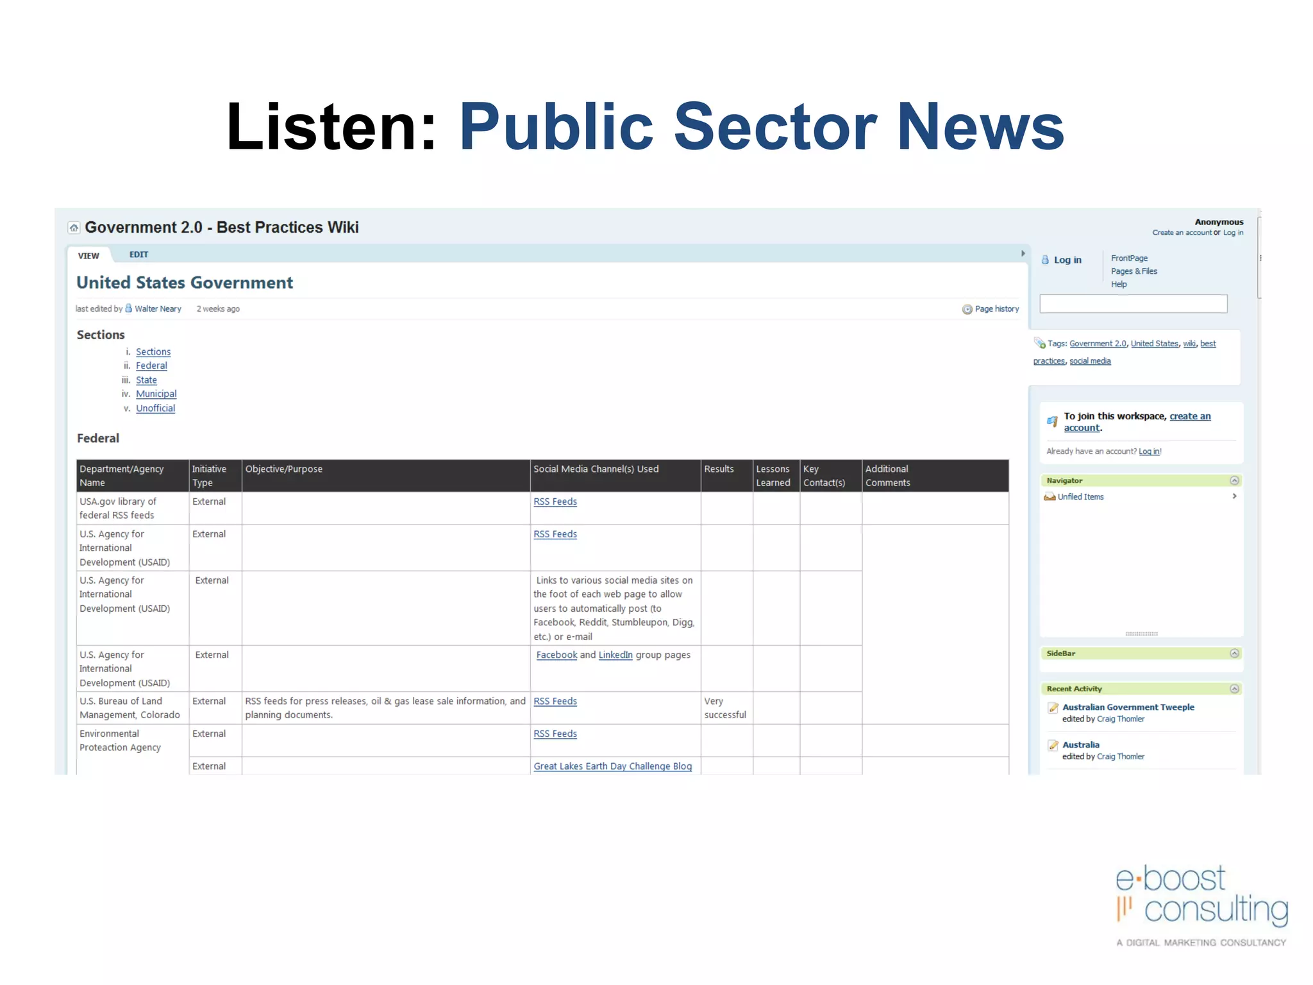Click Log in! under Already have an account
This screenshot has height=985, width=1313.
coord(1150,451)
